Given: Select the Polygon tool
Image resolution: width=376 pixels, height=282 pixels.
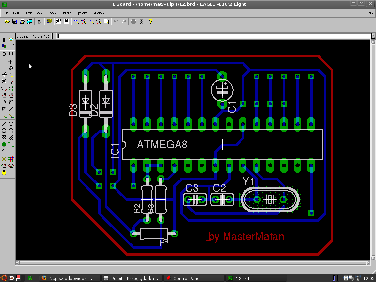Looking at the screenshot, I should [x=11, y=137].
